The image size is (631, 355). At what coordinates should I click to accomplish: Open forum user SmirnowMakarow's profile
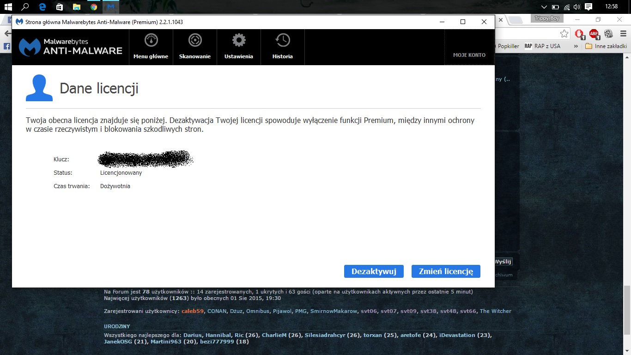334,311
